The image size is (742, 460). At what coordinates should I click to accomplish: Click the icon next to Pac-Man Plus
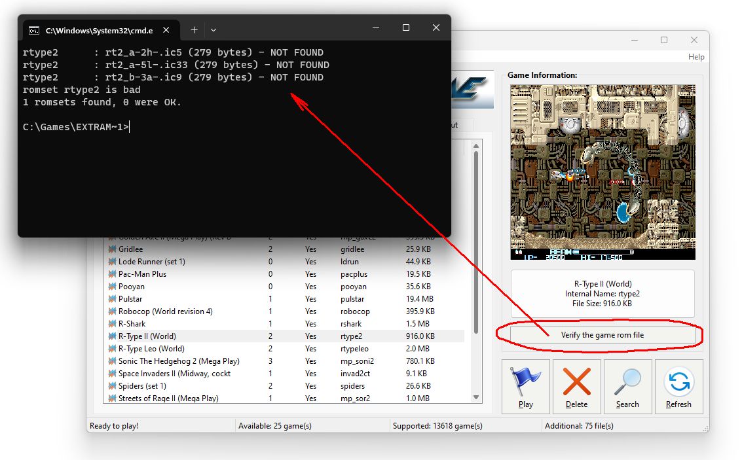(112, 274)
